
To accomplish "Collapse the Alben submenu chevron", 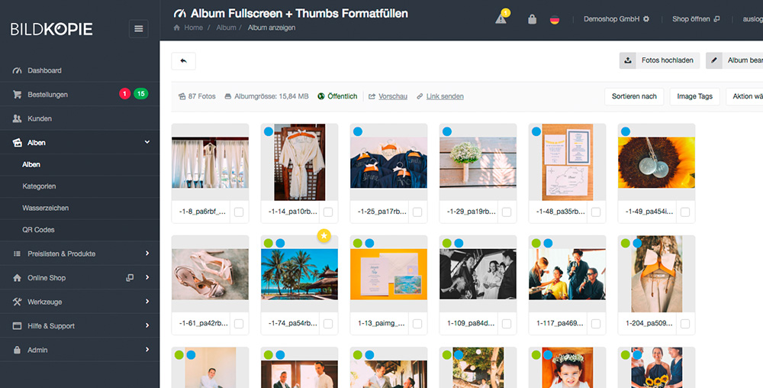I will point(147,142).
